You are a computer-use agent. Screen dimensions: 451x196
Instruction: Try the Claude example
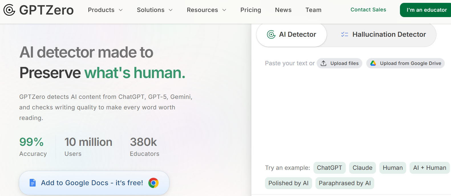coord(363,168)
